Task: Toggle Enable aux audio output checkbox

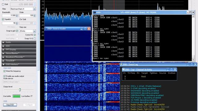Action: tap(5, 76)
